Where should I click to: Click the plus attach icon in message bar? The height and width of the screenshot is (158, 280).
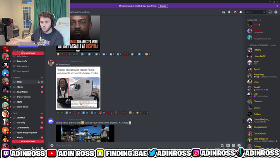(52, 145)
